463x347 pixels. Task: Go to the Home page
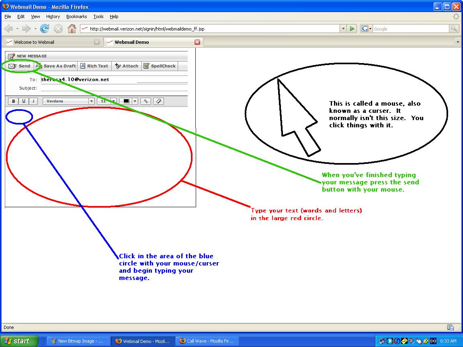72,29
